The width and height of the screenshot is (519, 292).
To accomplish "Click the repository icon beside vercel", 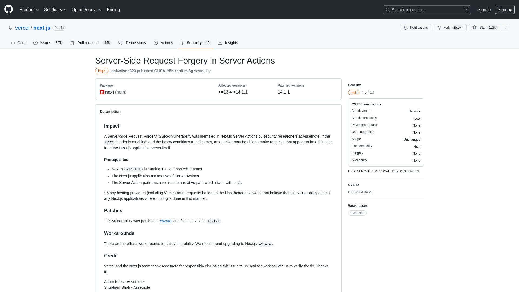I will click(x=11, y=28).
